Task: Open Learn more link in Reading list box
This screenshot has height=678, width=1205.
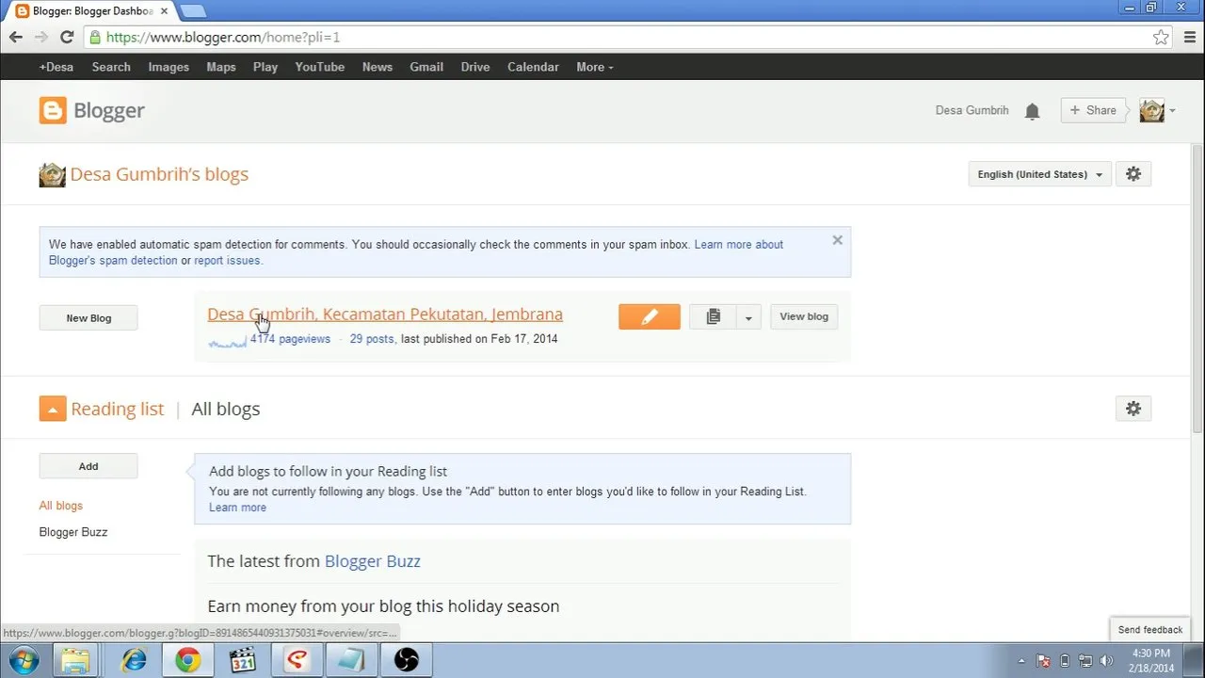Action: [237, 508]
